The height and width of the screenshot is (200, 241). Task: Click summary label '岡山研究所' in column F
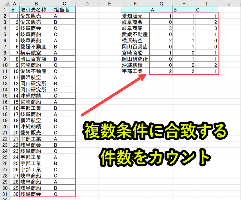(x=135, y=59)
